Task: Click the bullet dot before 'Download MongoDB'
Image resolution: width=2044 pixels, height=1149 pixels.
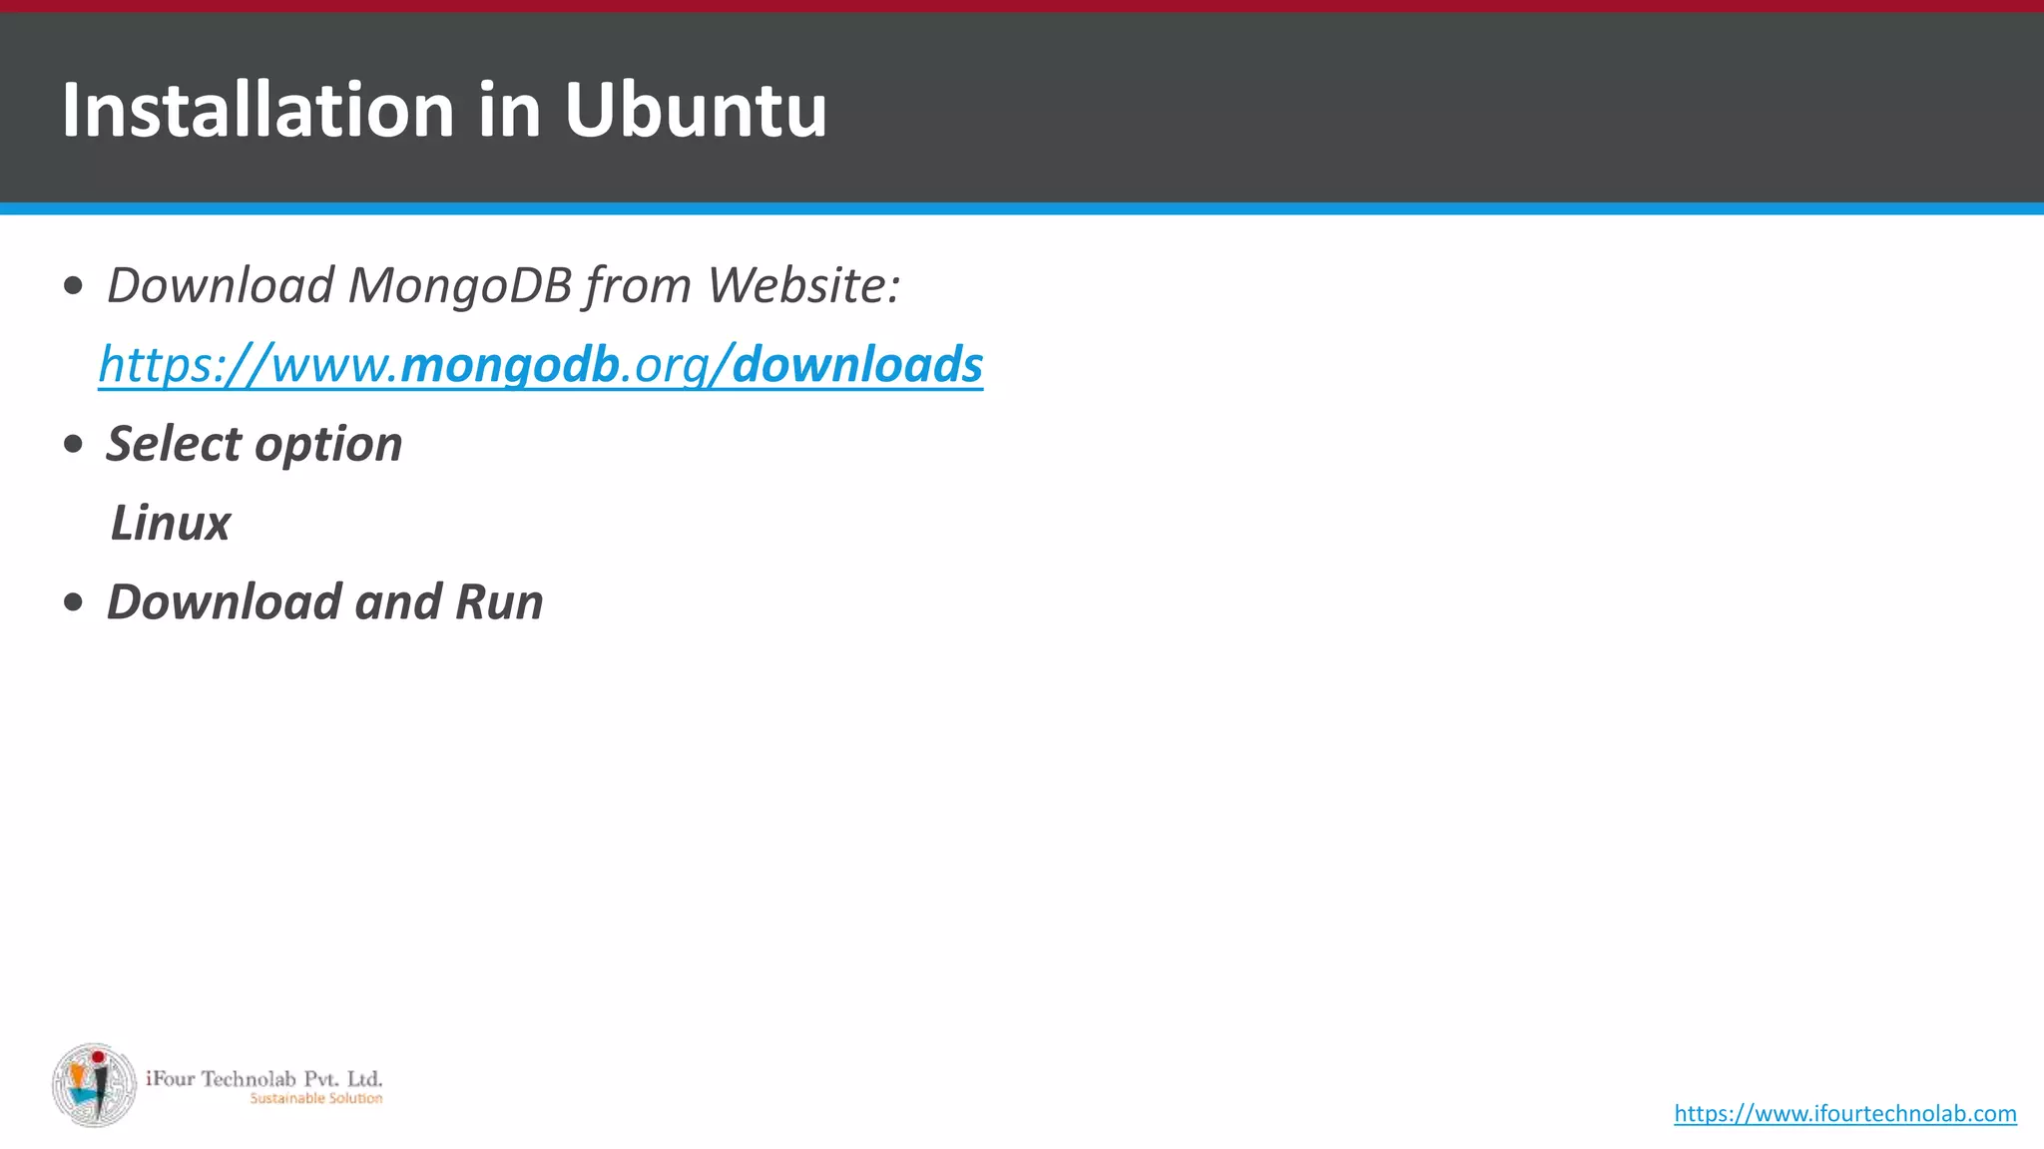Action: pyautogui.click(x=73, y=287)
